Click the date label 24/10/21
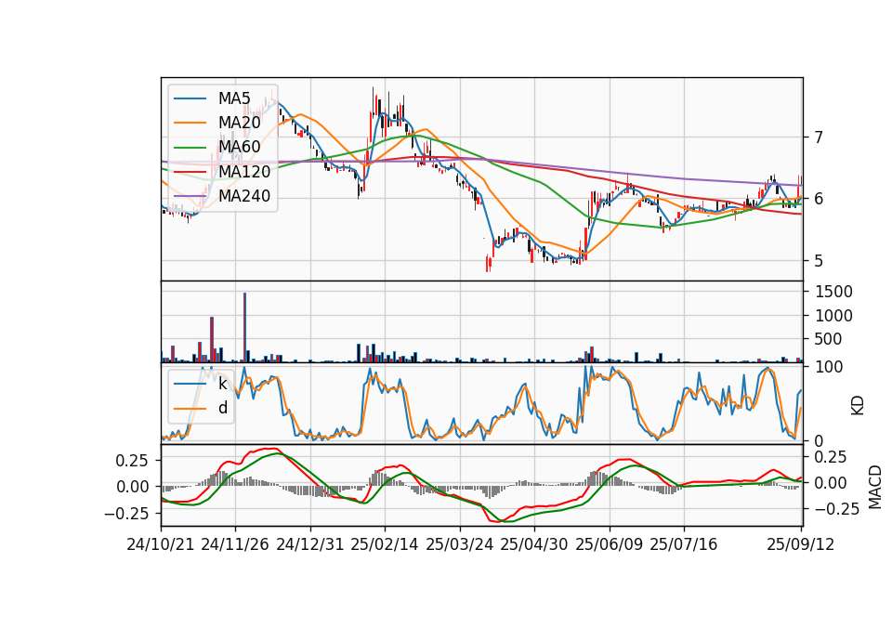 161,544
